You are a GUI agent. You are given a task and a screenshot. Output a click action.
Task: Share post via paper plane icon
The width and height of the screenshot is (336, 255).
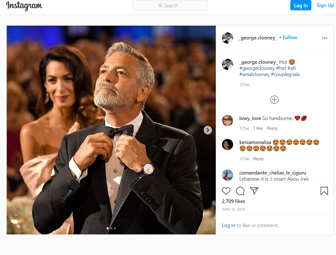254,191
